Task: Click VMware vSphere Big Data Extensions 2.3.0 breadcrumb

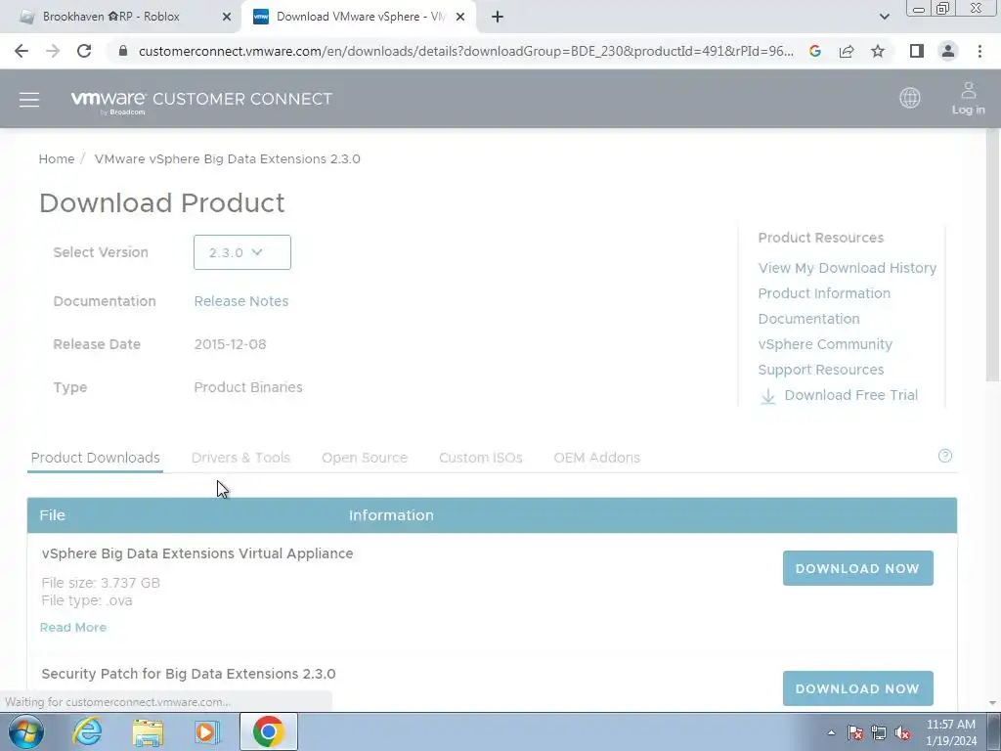Action: (227, 159)
